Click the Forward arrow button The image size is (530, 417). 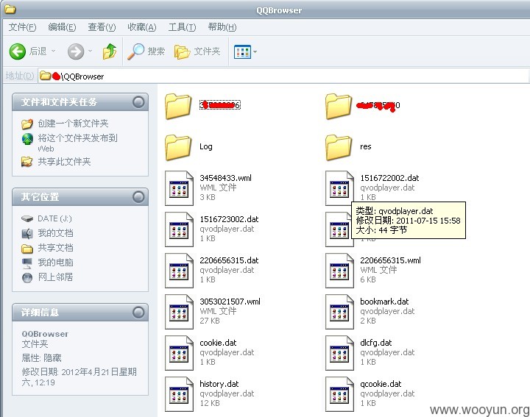[x=76, y=51]
